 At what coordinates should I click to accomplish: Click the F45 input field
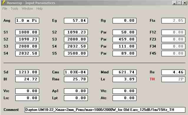(173, 53)
